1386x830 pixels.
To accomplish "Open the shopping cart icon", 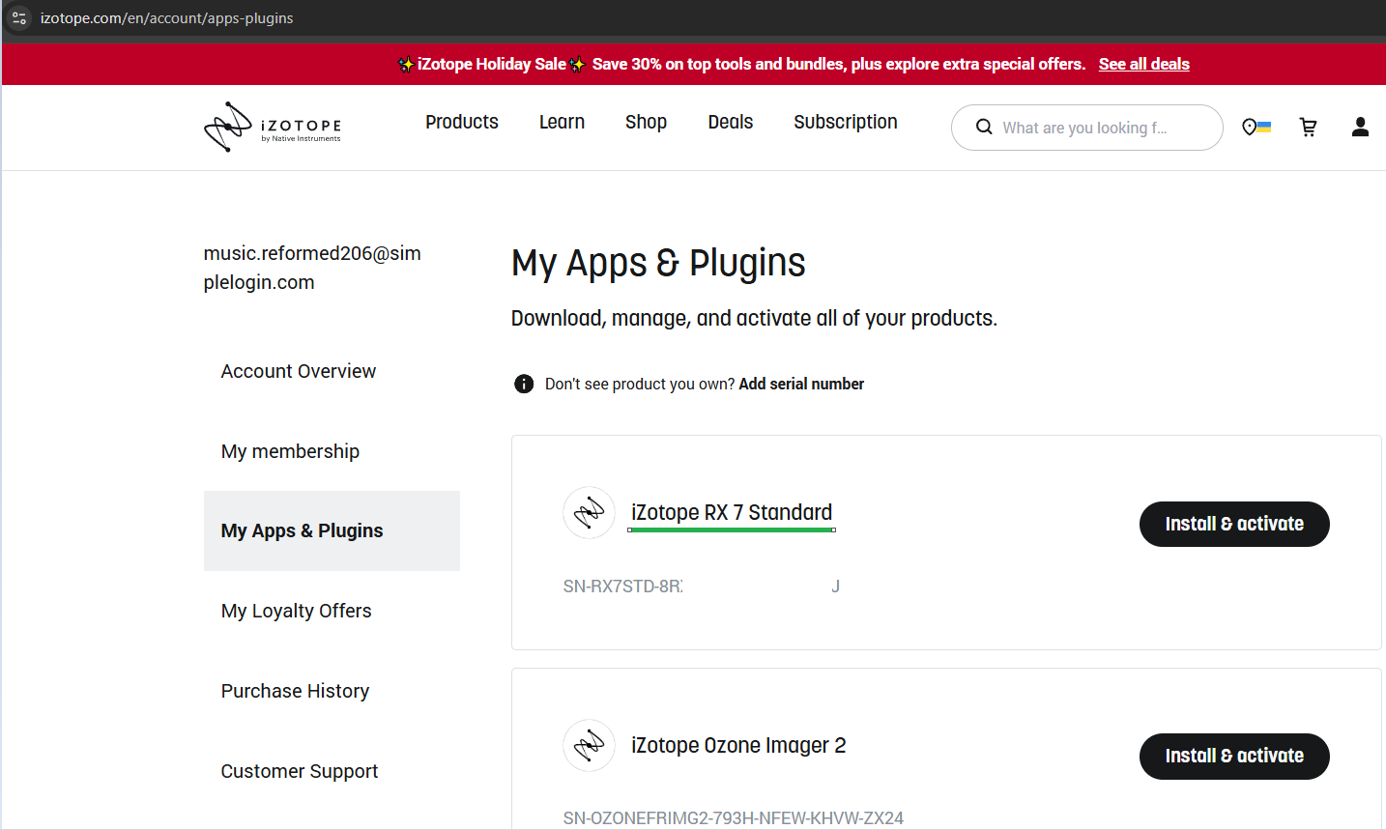I will click(1308, 128).
